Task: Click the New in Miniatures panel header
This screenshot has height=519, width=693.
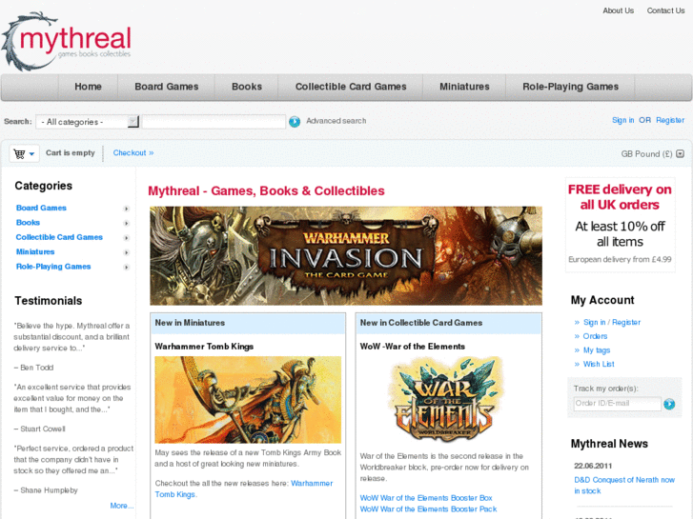Action: [x=248, y=324]
